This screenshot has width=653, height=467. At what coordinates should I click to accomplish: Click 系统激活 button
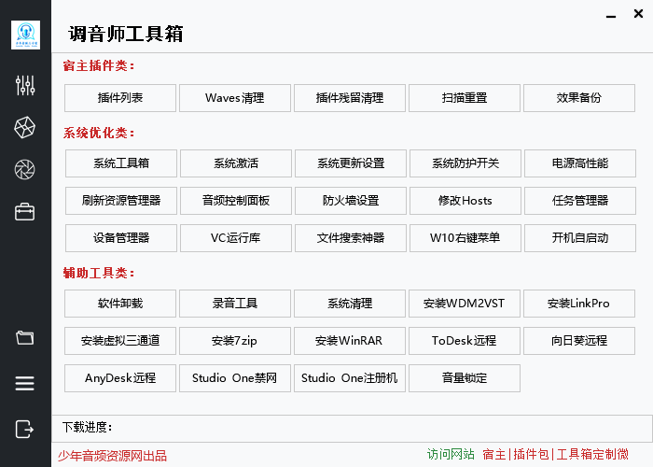236,163
